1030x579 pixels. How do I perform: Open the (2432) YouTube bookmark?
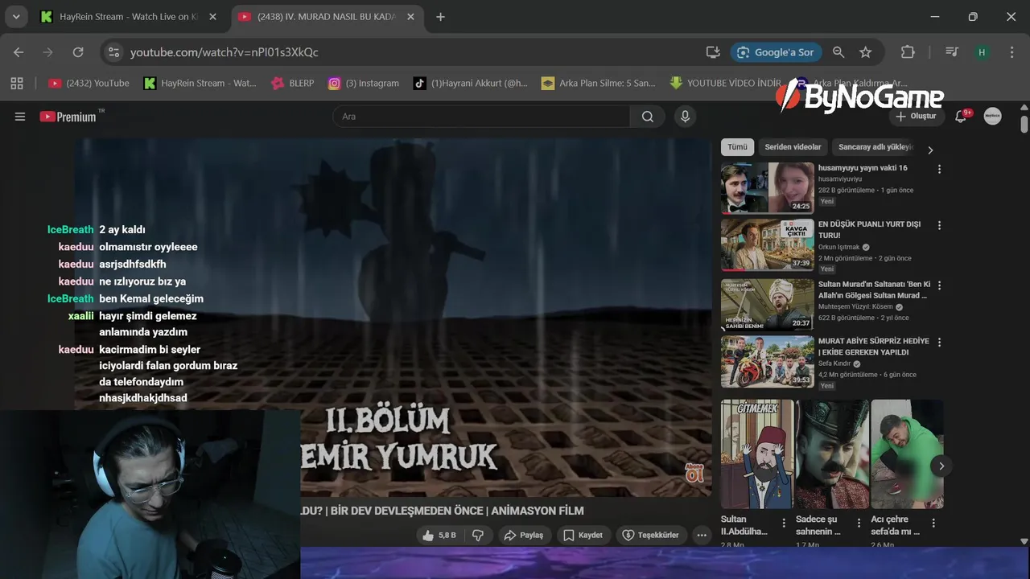tap(89, 83)
